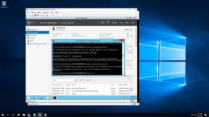Viewport: 209px width, 117px height.
Task: Click the Windows Update status link
Action: tap(129, 36)
